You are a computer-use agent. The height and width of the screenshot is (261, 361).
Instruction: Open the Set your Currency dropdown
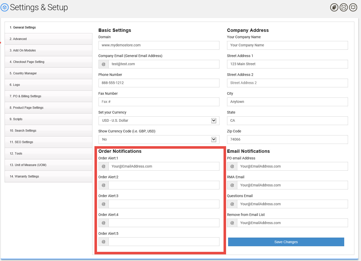[159, 121]
